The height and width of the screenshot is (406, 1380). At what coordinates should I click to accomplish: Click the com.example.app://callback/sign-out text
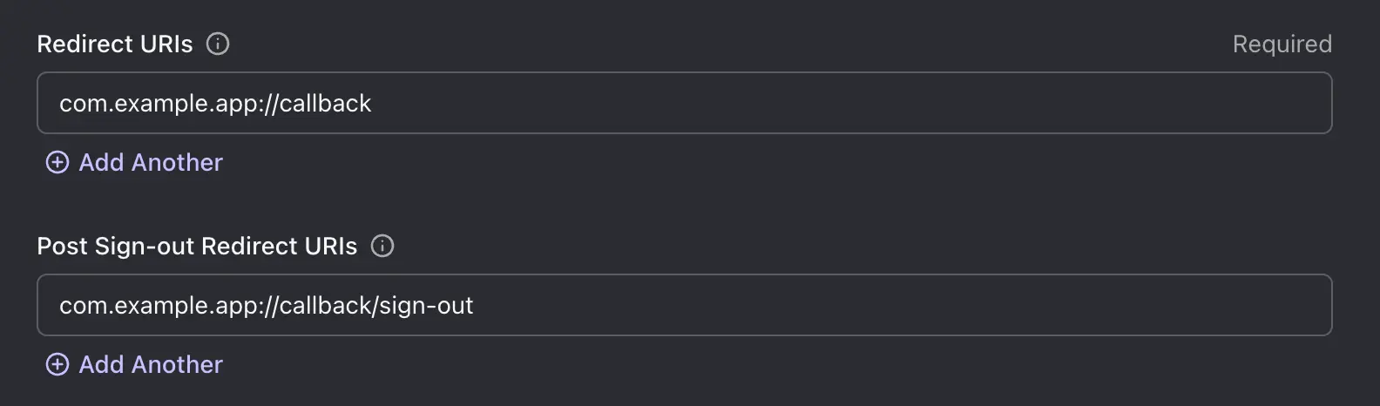coord(266,306)
